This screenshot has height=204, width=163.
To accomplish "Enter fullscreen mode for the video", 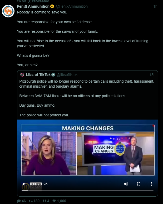I will (139, 184).
